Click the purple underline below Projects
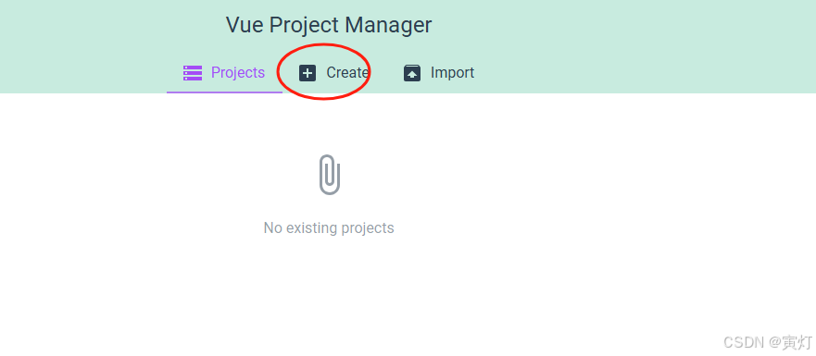 point(224,92)
